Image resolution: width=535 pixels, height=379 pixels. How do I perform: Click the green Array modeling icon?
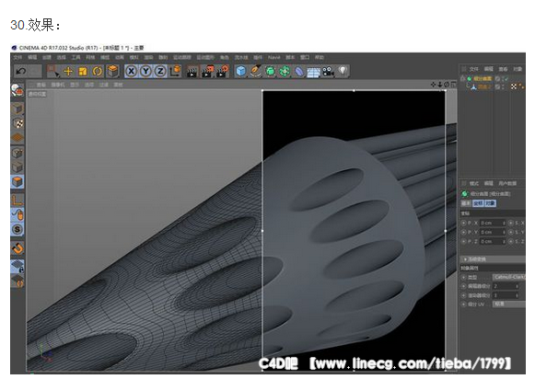coord(285,71)
